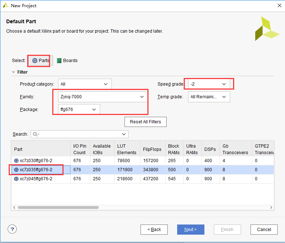This screenshot has height=243, width=285.
Task: Sort by I/O Pin Count column header
Action: [x=80, y=149]
